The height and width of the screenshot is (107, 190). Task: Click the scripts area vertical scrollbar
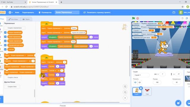pos(129,61)
